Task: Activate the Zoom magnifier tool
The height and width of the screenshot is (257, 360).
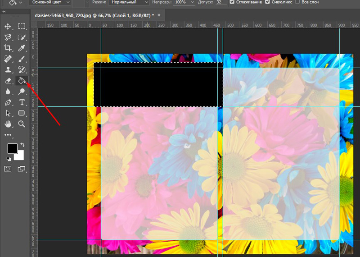Action: pyautogui.click(x=21, y=124)
